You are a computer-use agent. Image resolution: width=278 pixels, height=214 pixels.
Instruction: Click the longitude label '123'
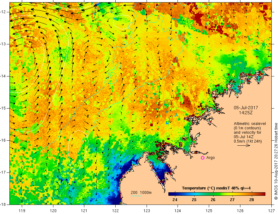tap(147, 211)
